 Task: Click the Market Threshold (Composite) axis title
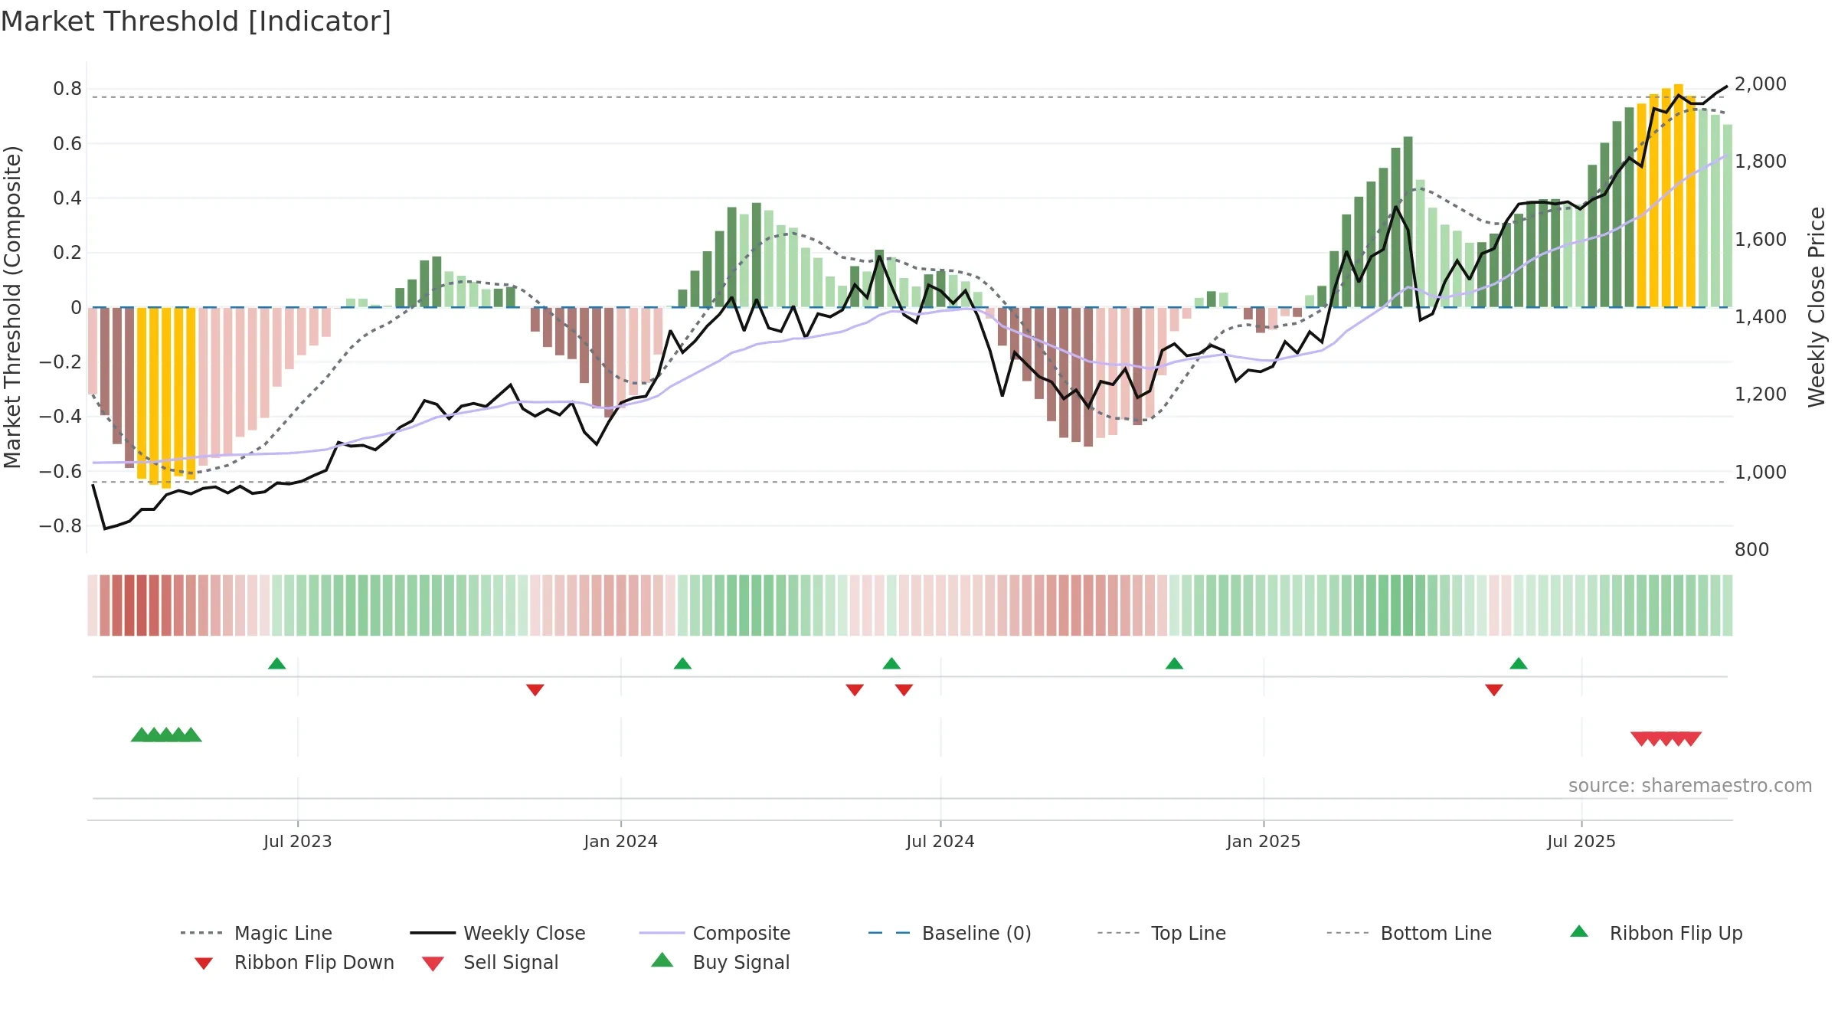(12, 306)
